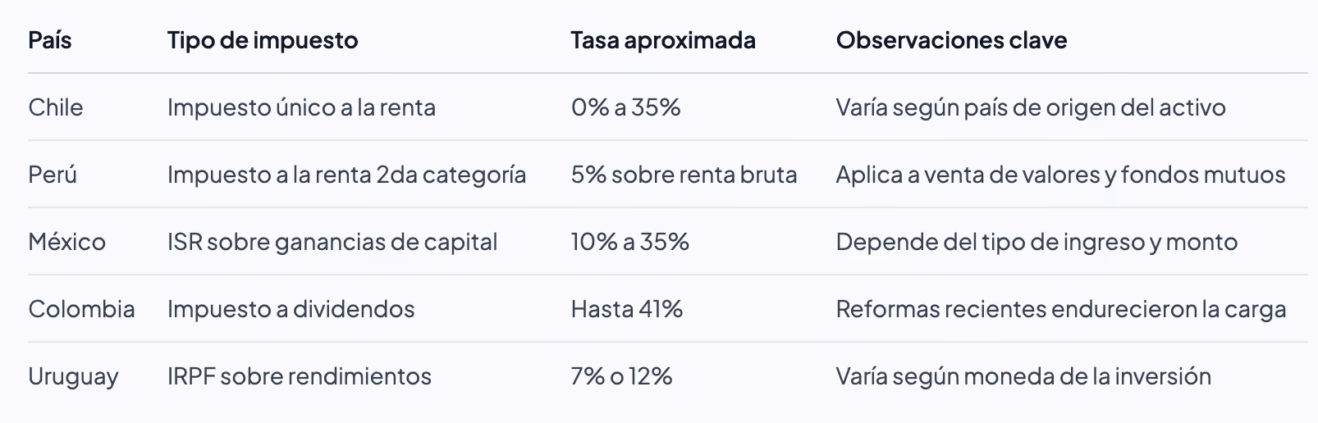Click Varía según moneda de la inversión
The height and width of the screenshot is (423, 1318).
click(x=1023, y=376)
